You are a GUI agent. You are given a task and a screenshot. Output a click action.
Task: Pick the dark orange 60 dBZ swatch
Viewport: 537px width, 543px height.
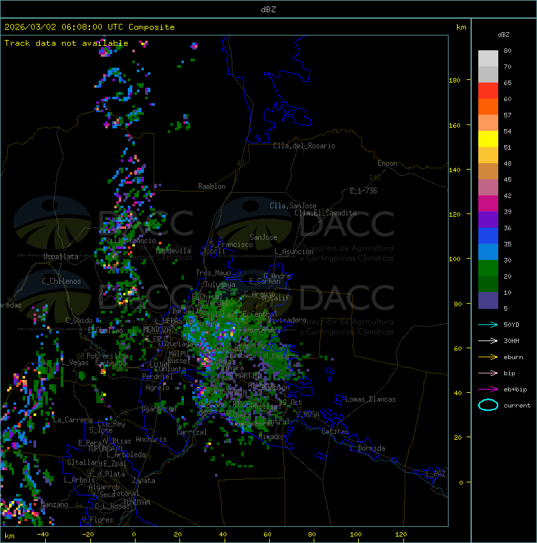click(x=488, y=107)
